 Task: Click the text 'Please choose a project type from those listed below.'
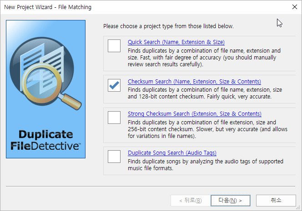click(x=168, y=26)
